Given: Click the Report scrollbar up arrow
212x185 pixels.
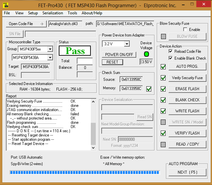Looking at the screenshot, I should pos(93,102).
